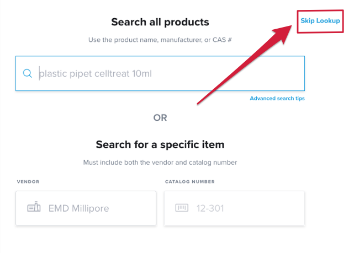Click the barcode icon in Catalog Number

(x=182, y=208)
